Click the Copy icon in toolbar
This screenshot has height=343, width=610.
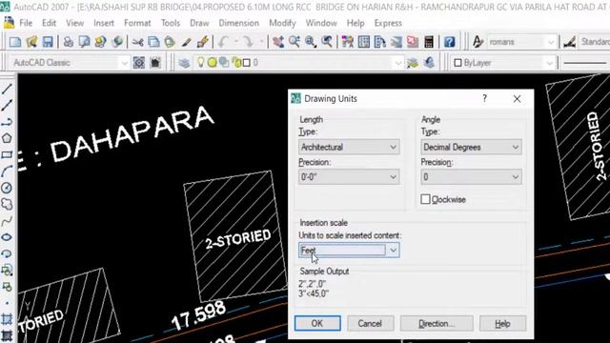pos(153,42)
